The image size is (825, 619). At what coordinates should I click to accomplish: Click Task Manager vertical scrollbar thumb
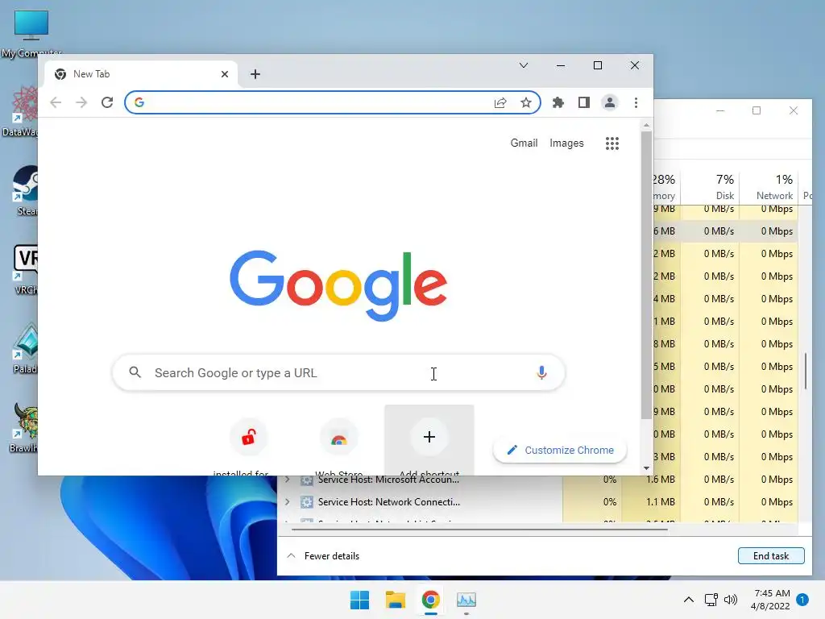tap(806, 371)
